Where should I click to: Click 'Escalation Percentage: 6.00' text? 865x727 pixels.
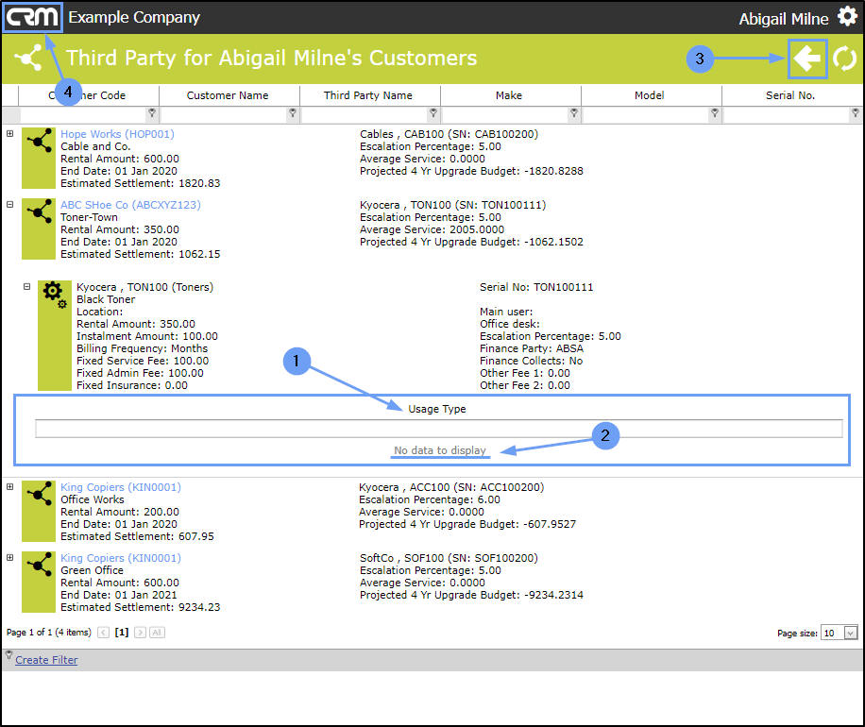coord(429,499)
